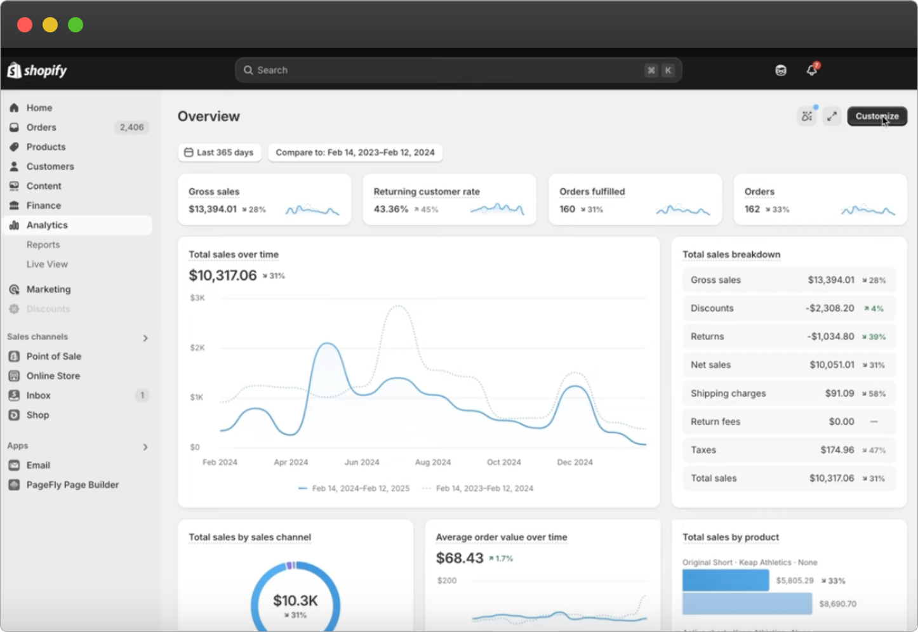Open the comparison date range selector

point(355,152)
